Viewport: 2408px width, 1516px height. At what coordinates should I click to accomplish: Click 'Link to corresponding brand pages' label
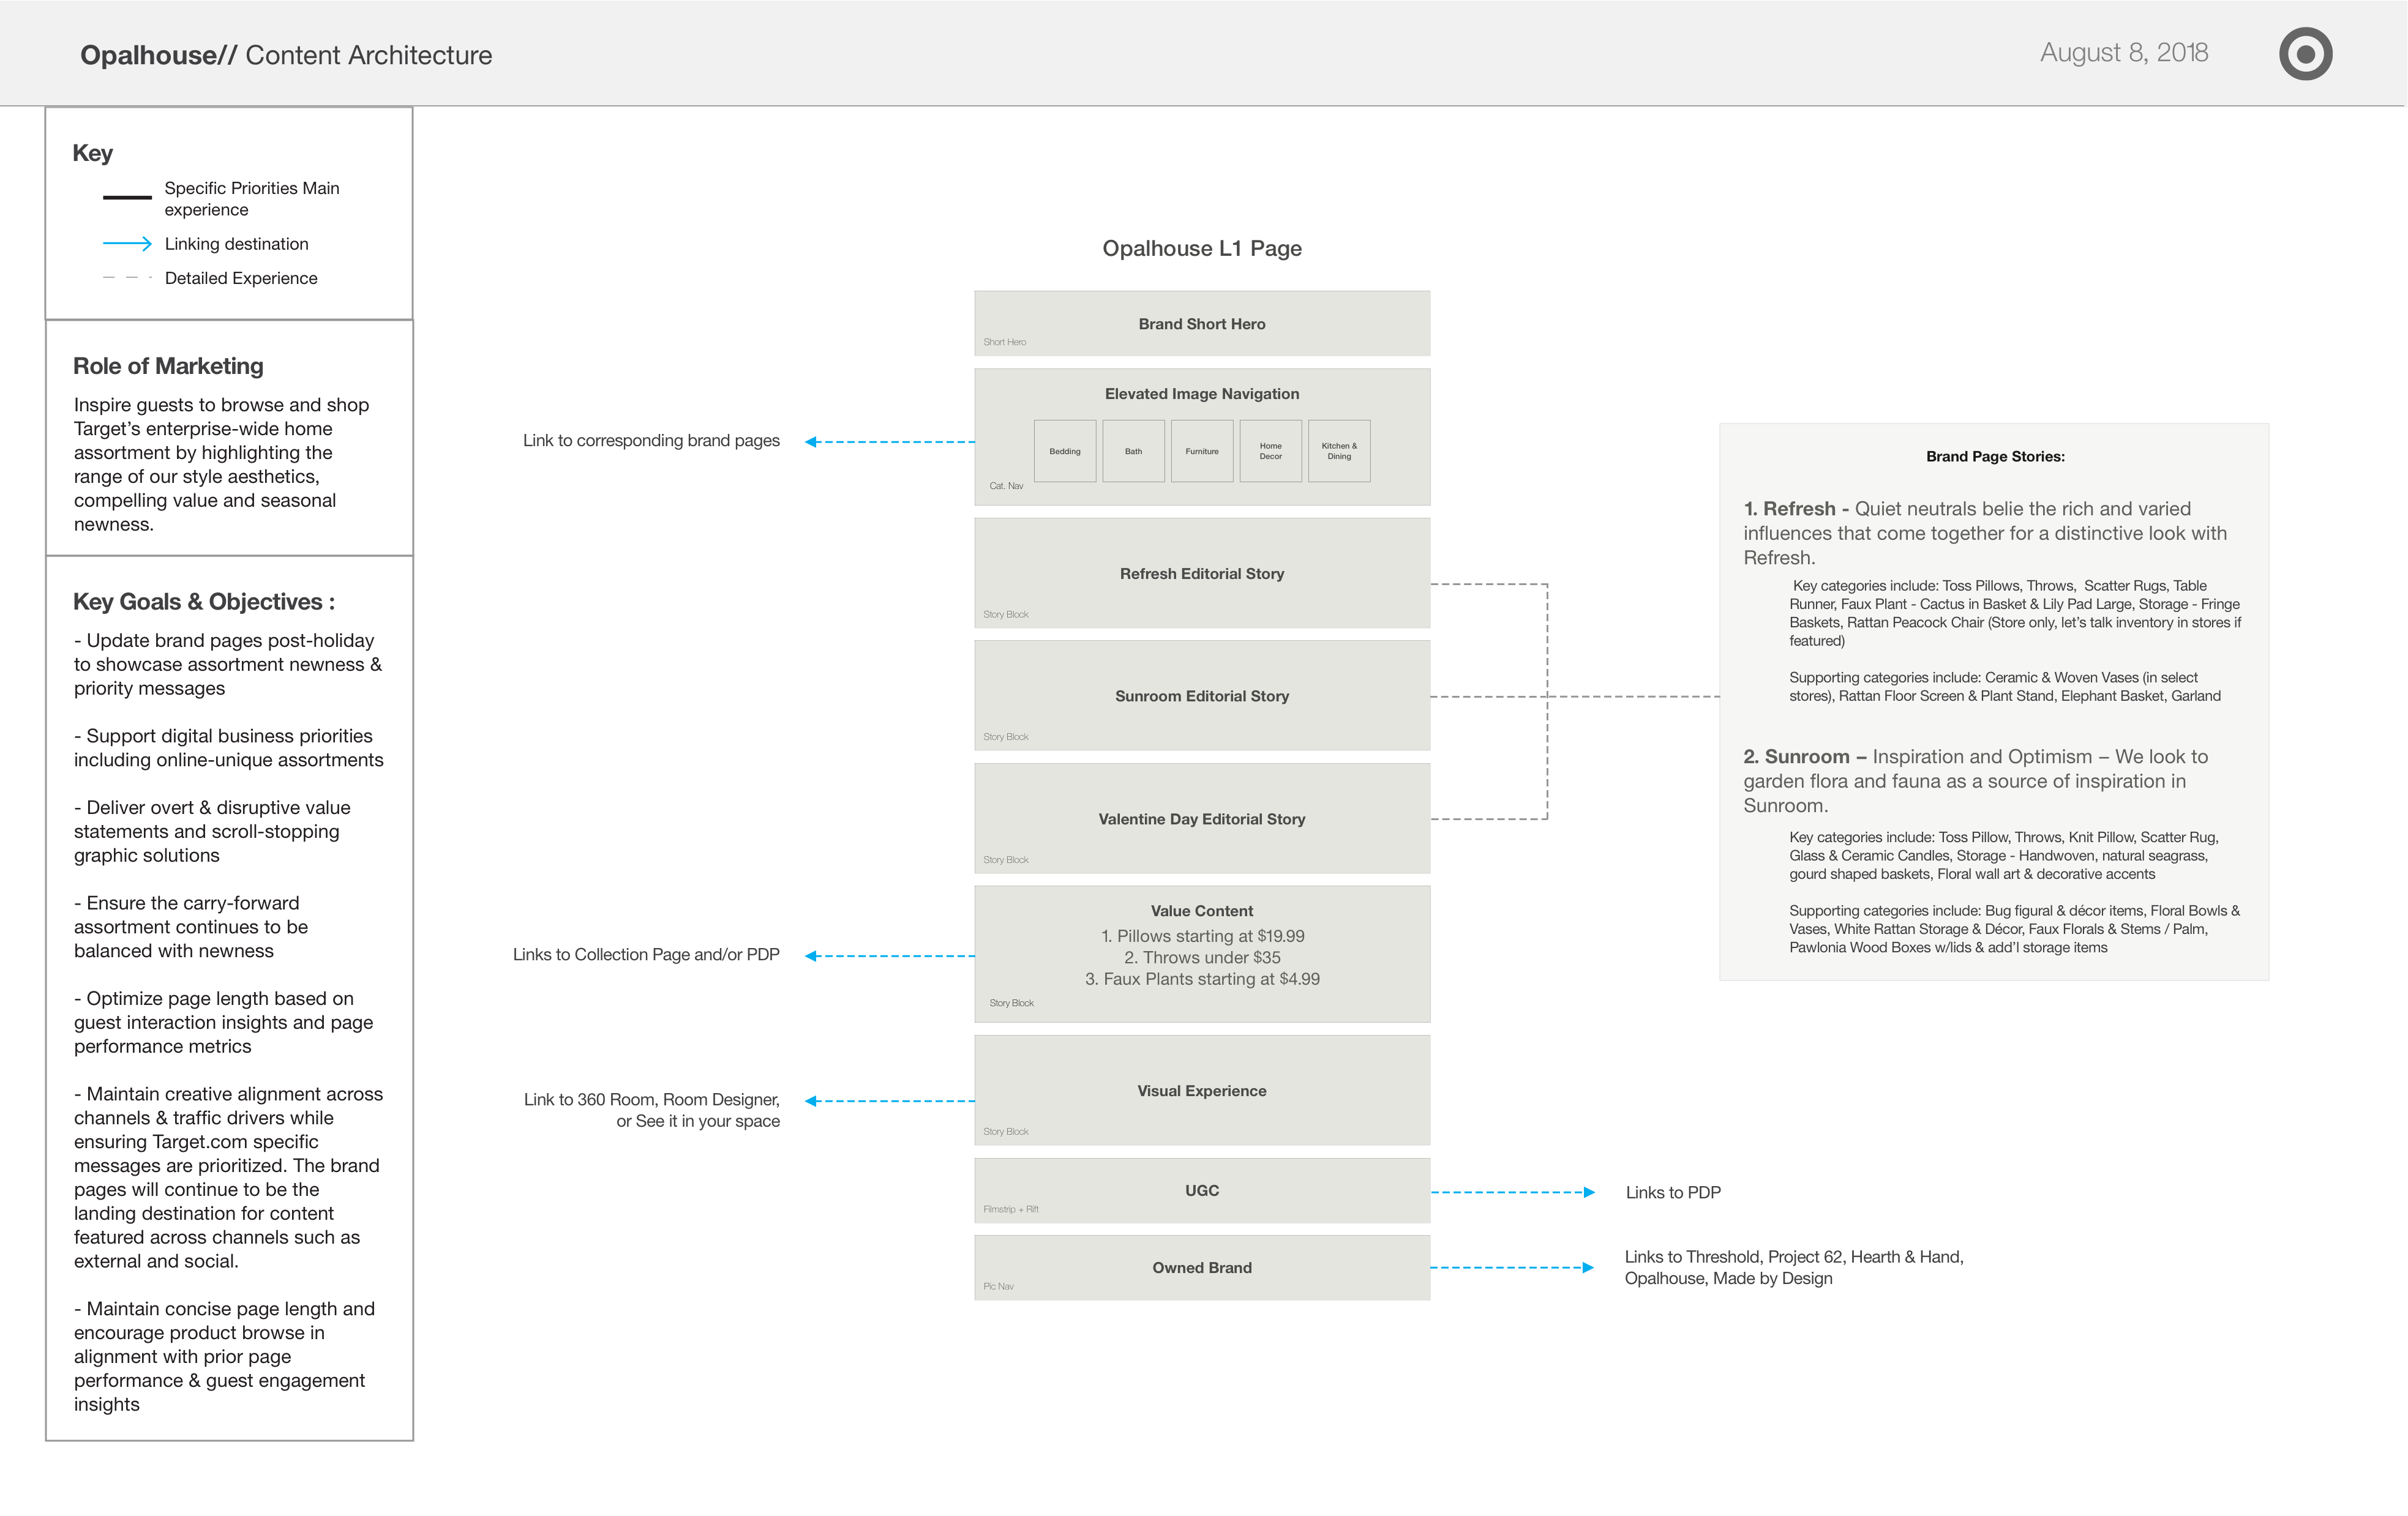[651, 441]
